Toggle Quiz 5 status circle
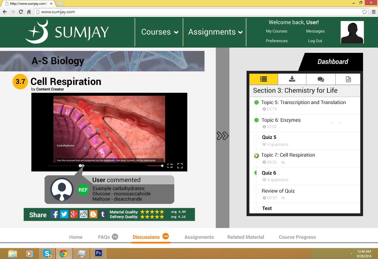The width and height of the screenshot is (378, 259). point(257,138)
